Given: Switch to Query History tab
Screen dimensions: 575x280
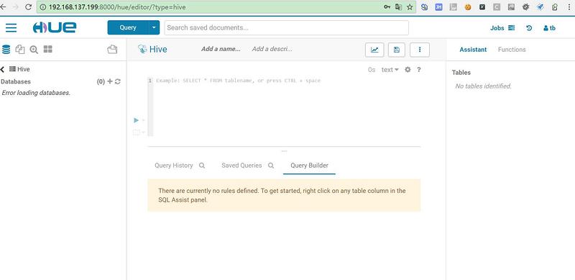Looking at the screenshot, I should point(174,166).
